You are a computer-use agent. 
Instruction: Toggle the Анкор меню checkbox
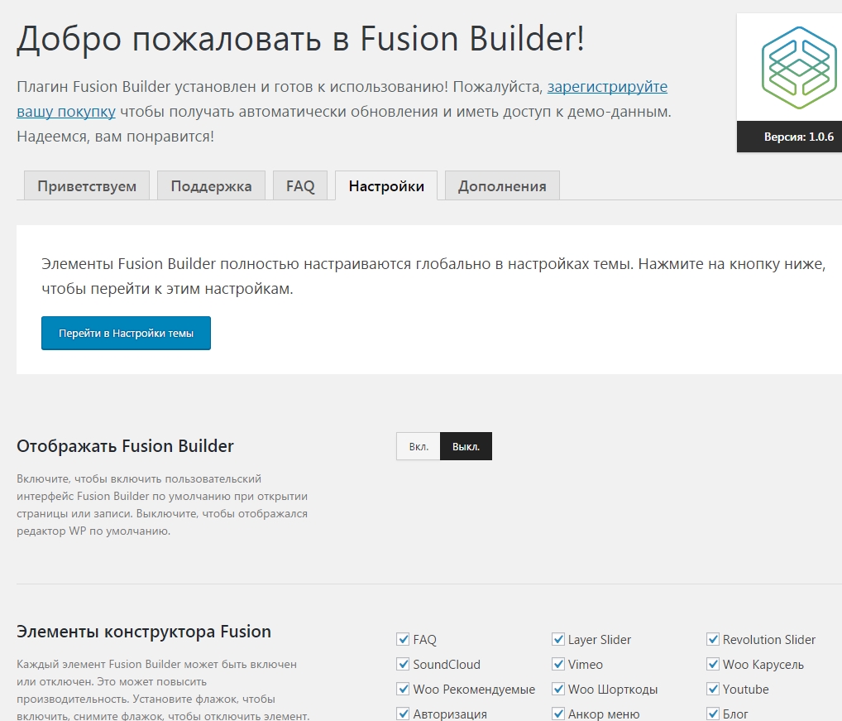[x=558, y=714]
